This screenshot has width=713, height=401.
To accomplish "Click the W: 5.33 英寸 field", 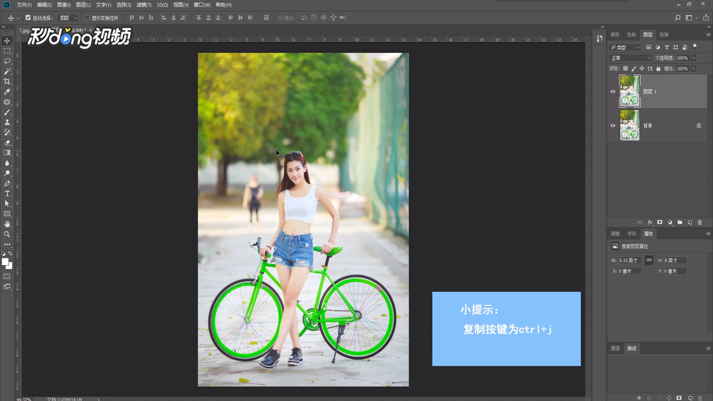I will point(629,260).
